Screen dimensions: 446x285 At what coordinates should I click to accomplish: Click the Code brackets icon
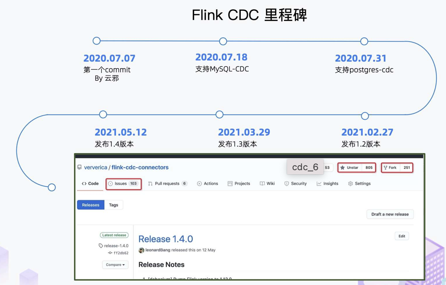[84, 184]
